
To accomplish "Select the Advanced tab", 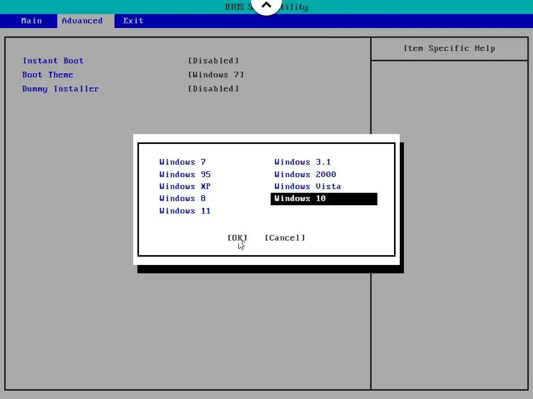I will (86, 21).
